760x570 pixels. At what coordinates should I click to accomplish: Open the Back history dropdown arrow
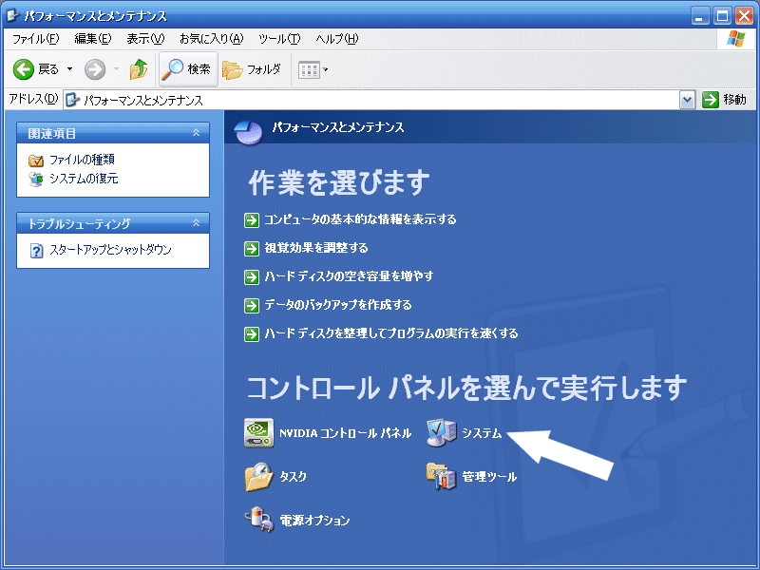click(x=69, y=69)
